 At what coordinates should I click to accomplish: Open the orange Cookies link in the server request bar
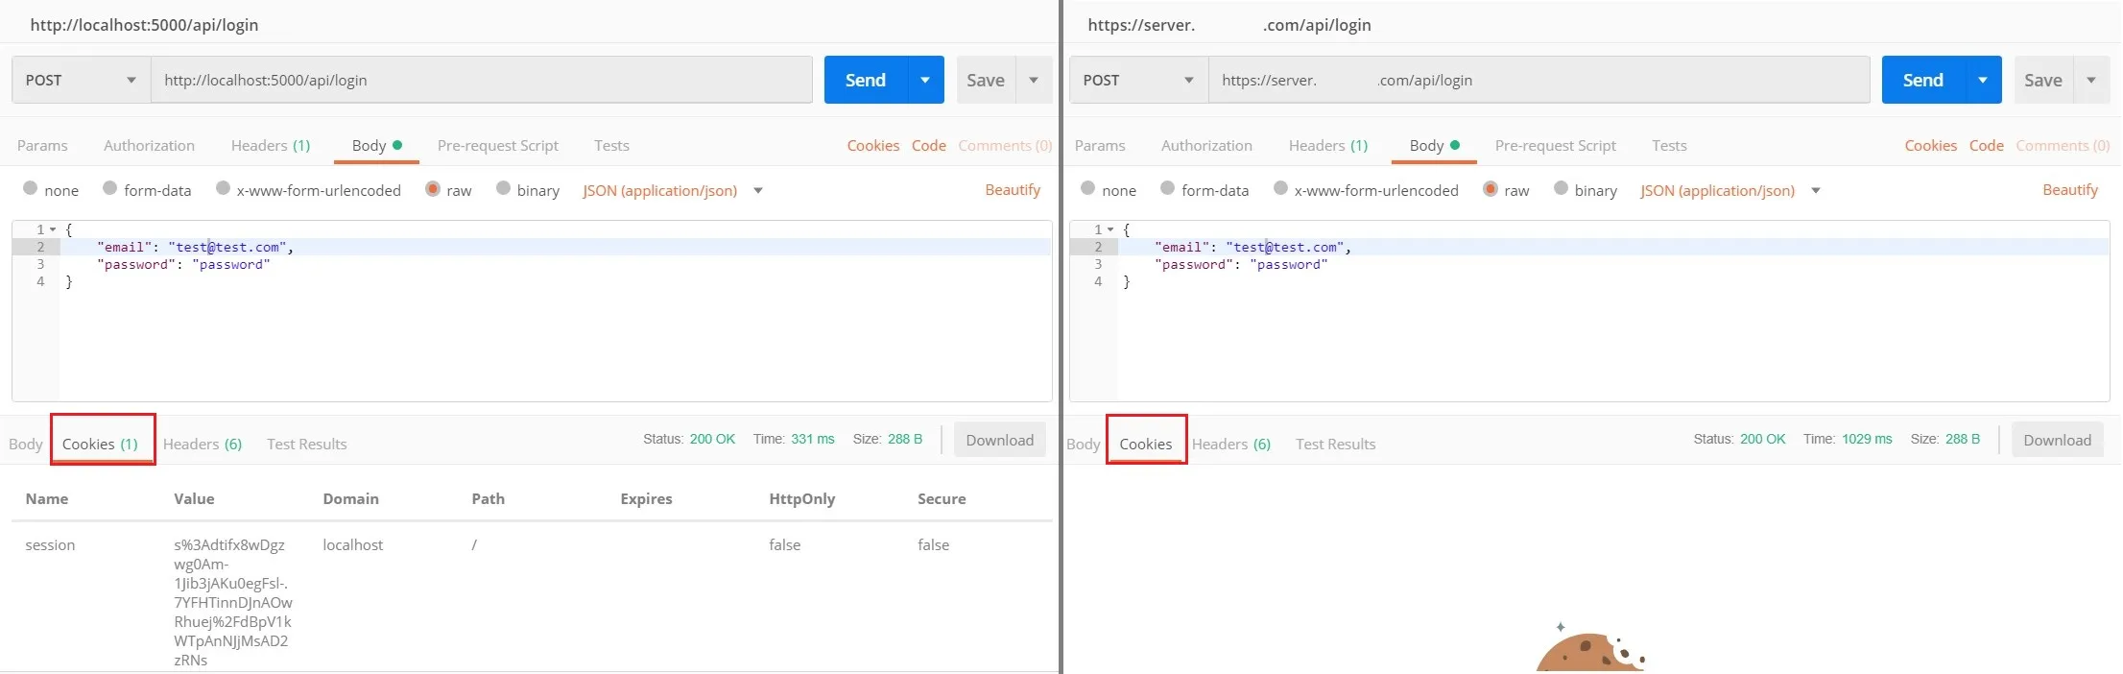point(1930,145)
